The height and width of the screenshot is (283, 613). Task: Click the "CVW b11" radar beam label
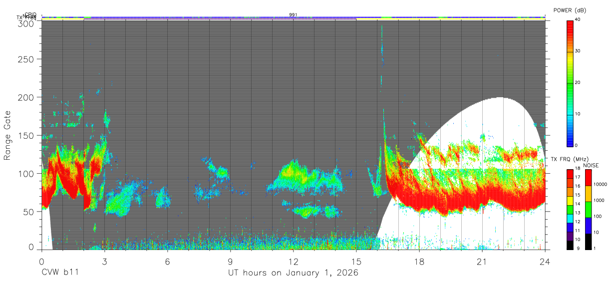pos(60,273)
